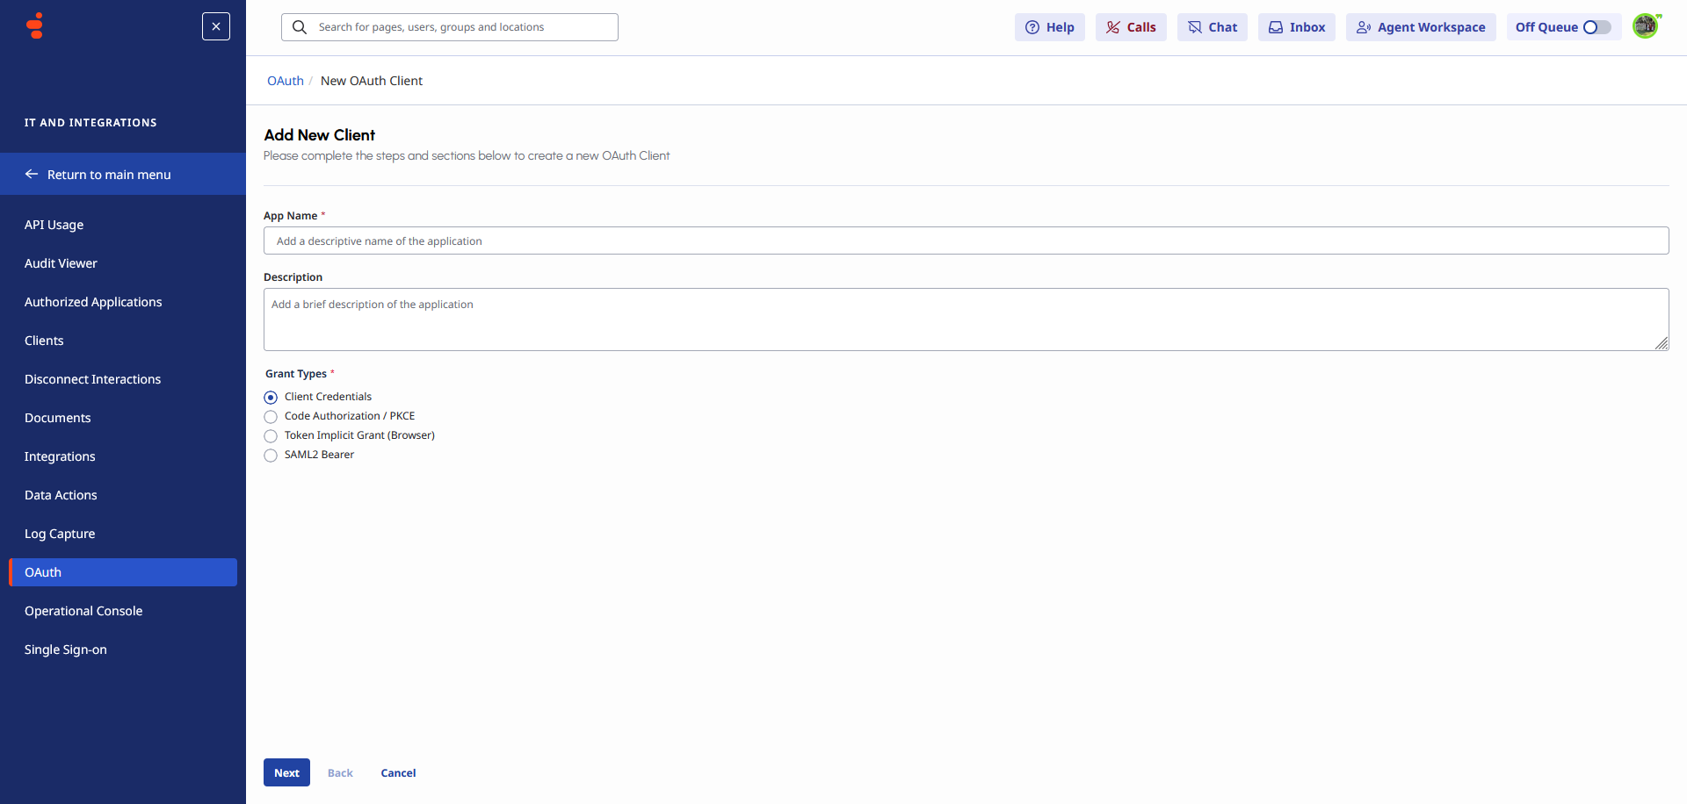The height and width of the screenshot is (804, 1687).
Task: Select the Code Authorization / PKCE grant type
Action: (x=271, y=416)
